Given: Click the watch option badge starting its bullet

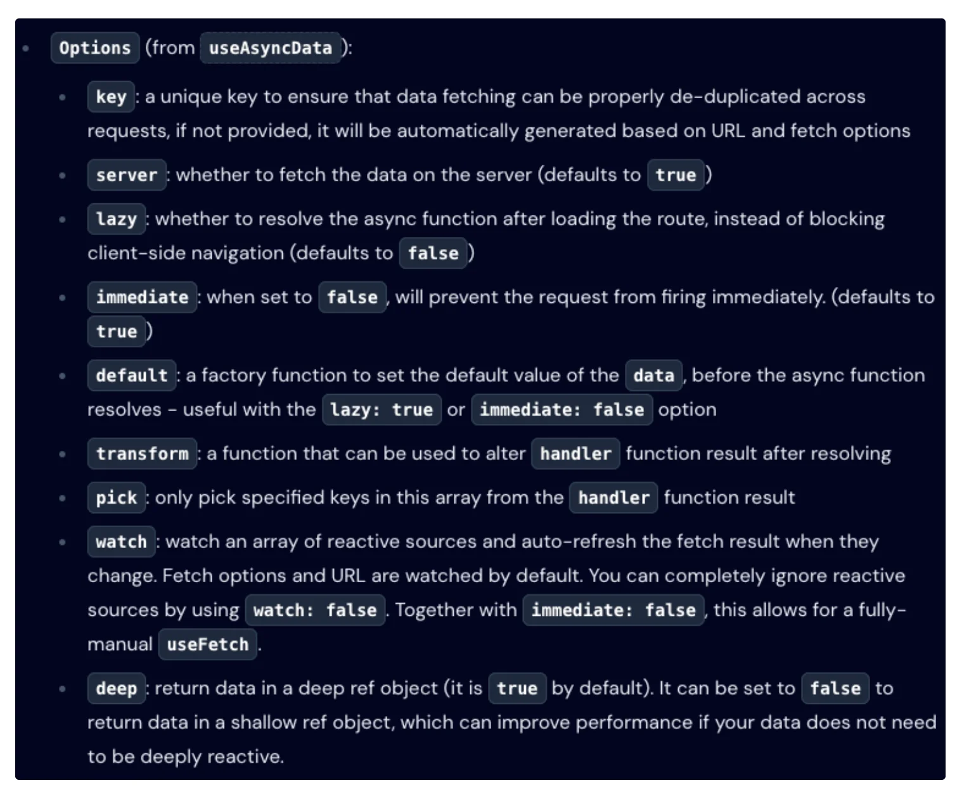Looking at the screenshot, I should [121, 542].
